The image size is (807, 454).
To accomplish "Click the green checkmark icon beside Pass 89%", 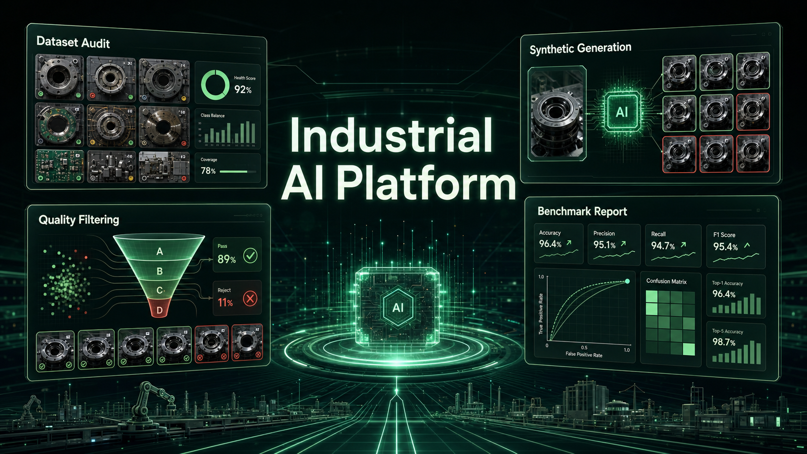I will [x=250, y=256].
